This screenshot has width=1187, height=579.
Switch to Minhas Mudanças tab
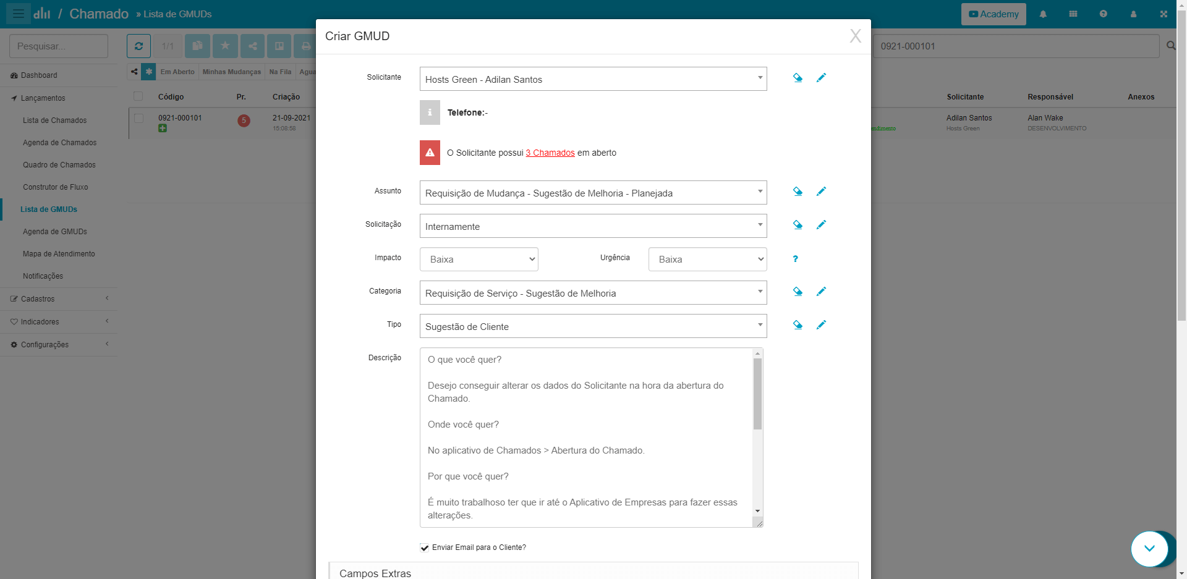click(232, 72)
